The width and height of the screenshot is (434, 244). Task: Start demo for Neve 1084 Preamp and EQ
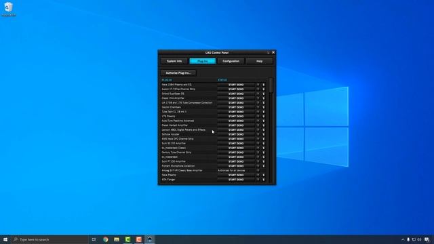click(x=236, y=85)
